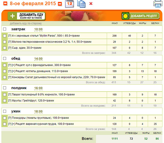Click the green plus icon to add food

point(12,16)
